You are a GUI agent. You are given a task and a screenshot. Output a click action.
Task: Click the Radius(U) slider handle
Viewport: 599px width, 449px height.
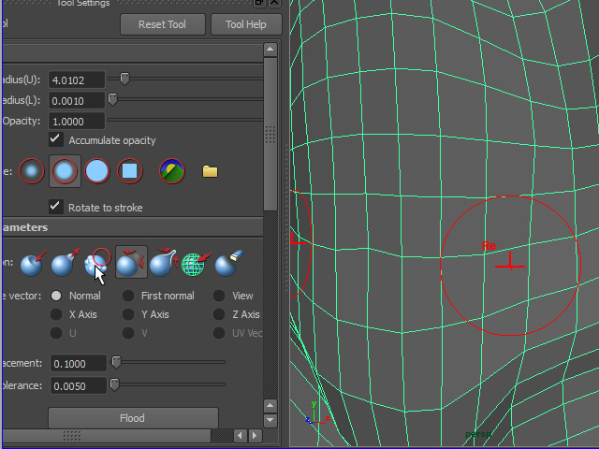124,79
